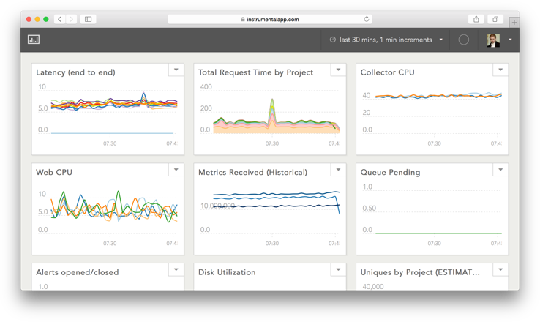This screenshot has width=540, height=322.
Task: Click the Latency (end to end) title
Action: pos(76,72)
